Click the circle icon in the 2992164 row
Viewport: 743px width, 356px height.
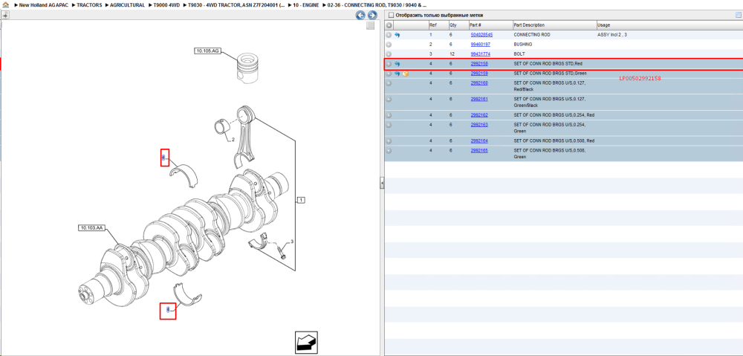(x=389, y=141)
